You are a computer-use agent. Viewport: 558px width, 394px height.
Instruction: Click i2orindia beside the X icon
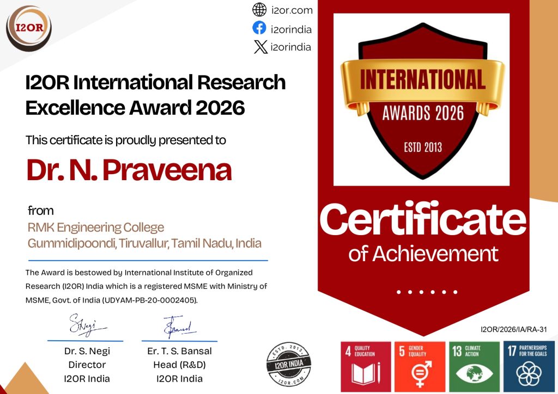pyautogui.click(x=291, y=47)
